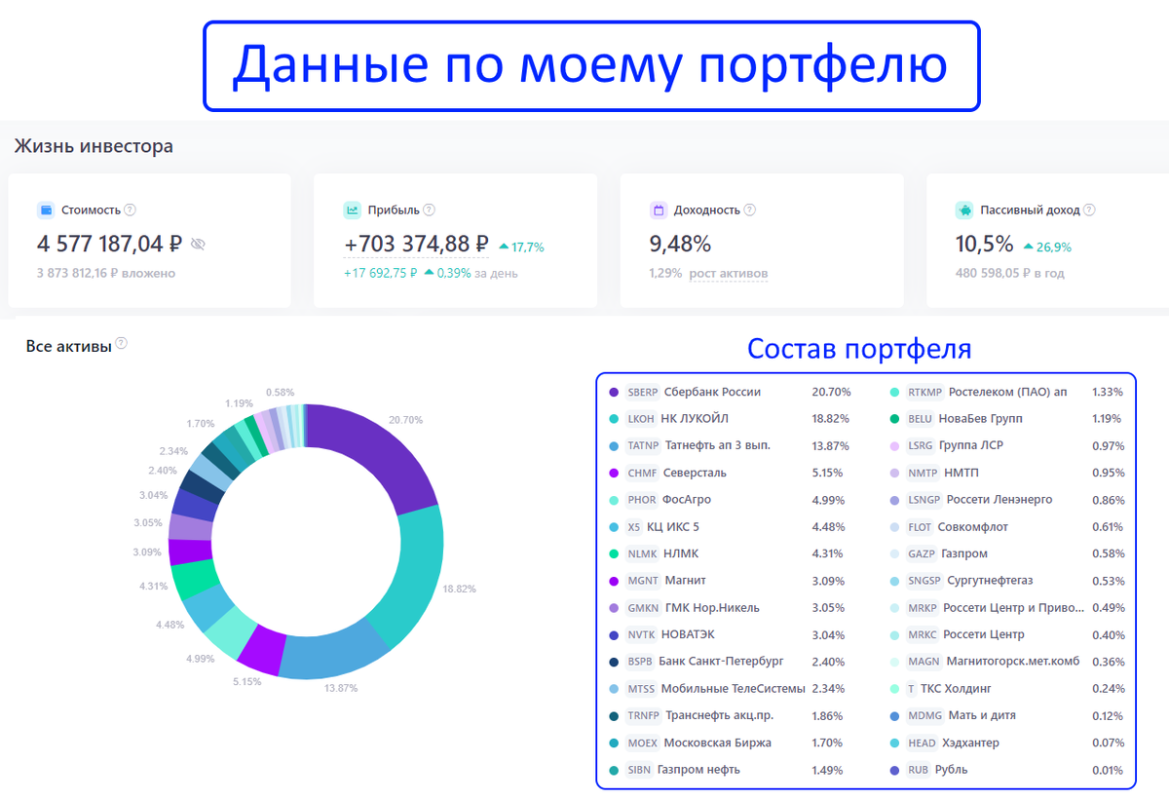Click the SBERP ticker badge
This screenshot has height=800, width=1169.
[x=643, y=392]
